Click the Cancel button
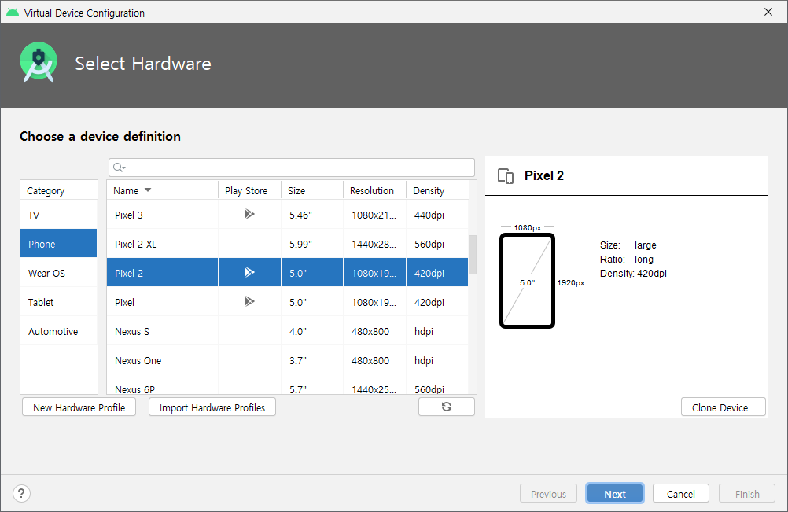The width and height of the screenshot is (788, 512). point(680,494)
